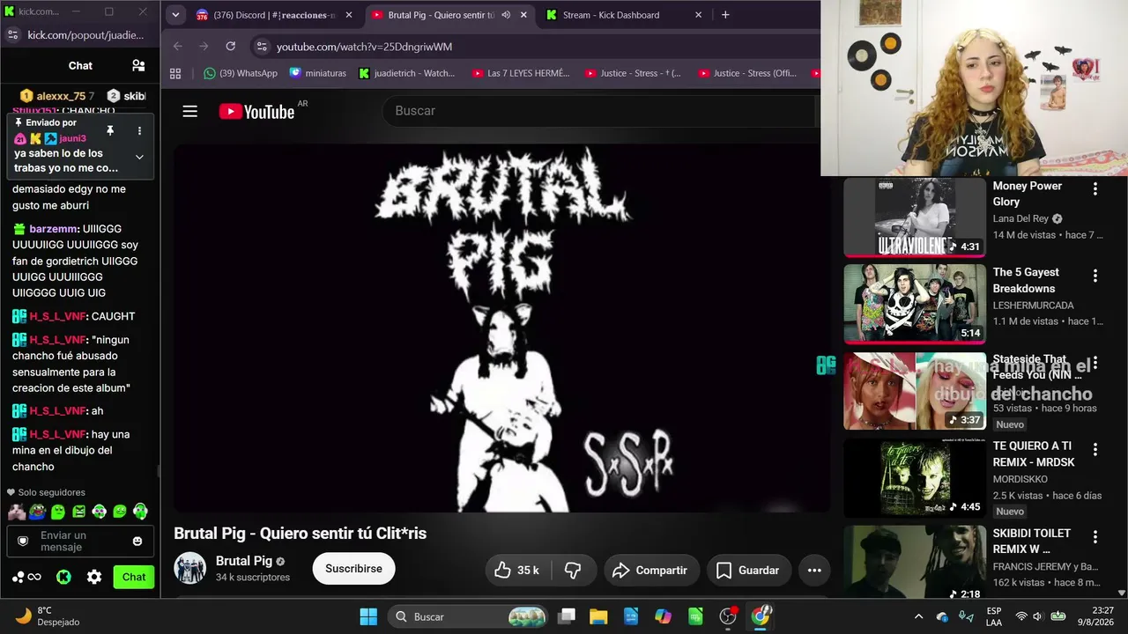Unpin the pinned chat message pin icon

point(110,131)
